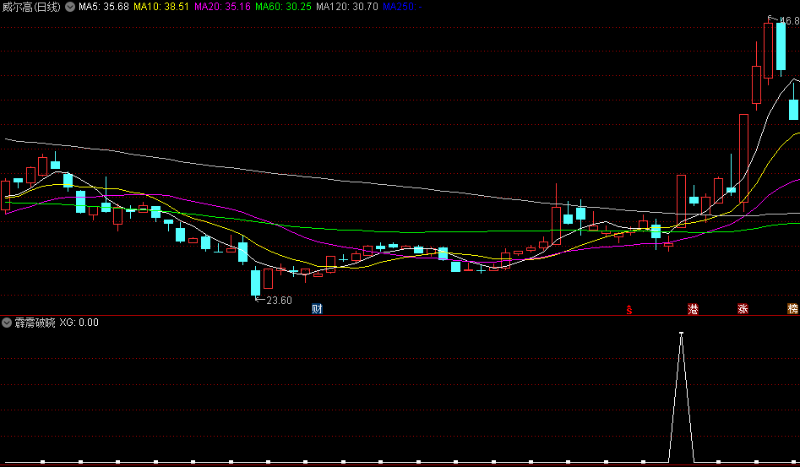Select the tall cyan candle at the chart high
This screenshot has width=800, height=467.
(781, 46)
